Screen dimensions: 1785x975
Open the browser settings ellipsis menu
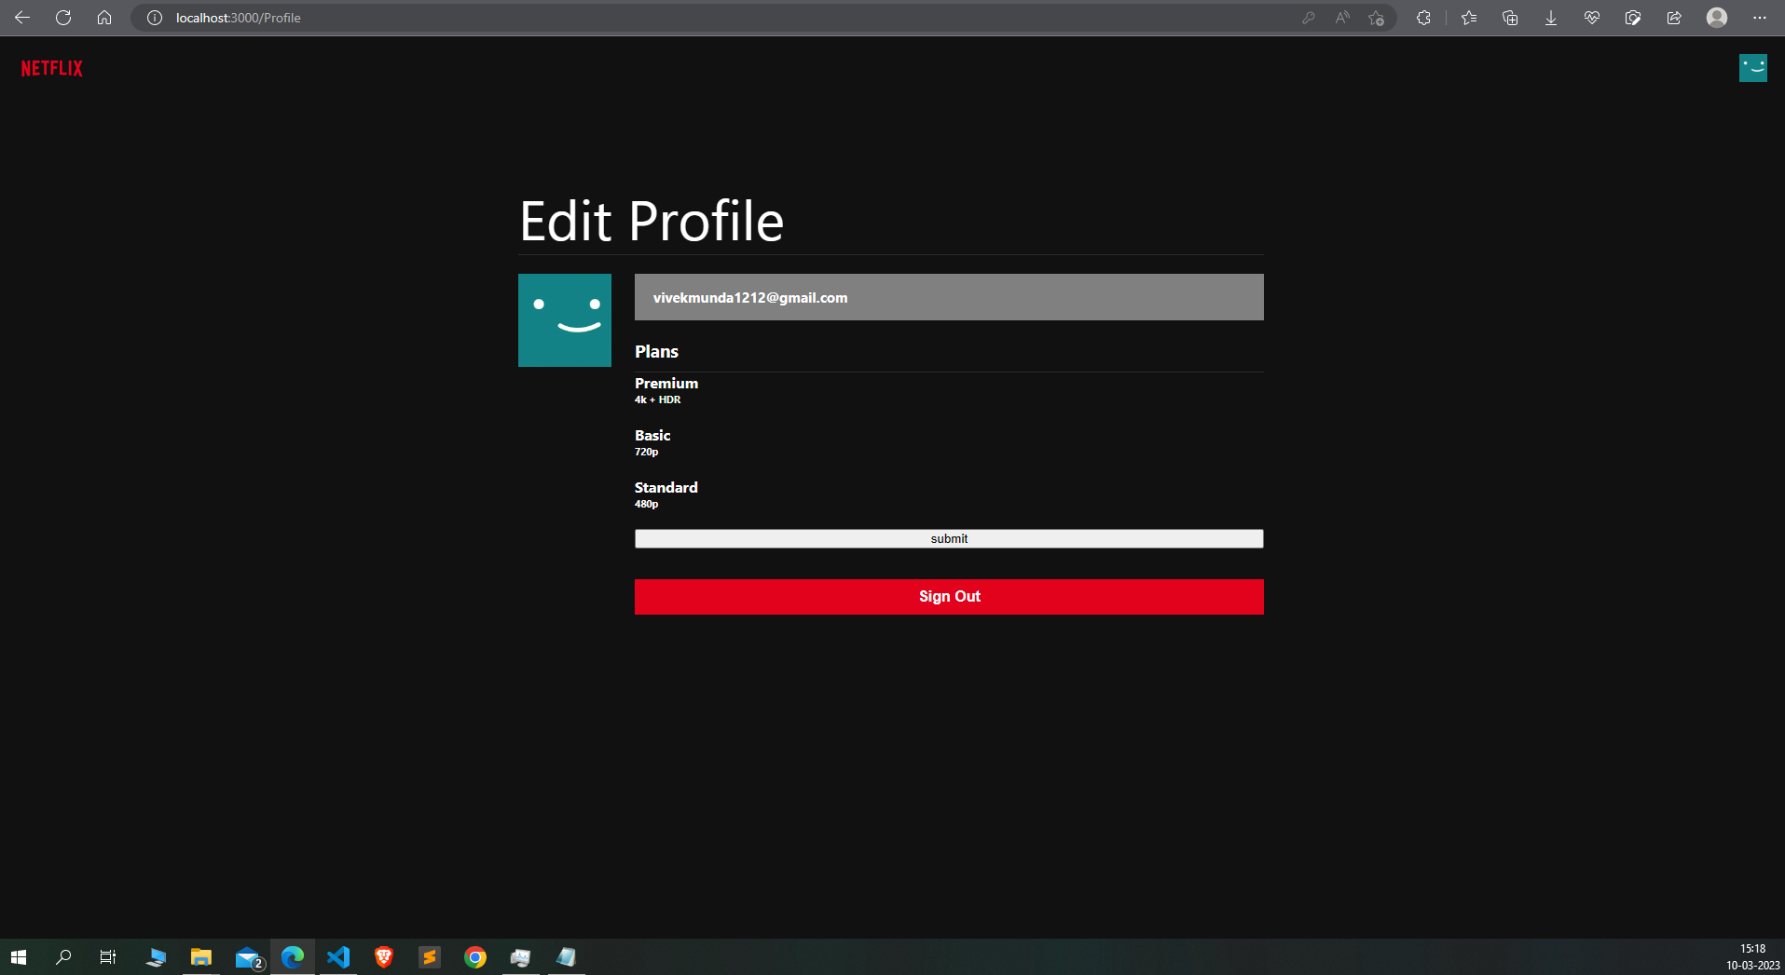point(1760,17)
